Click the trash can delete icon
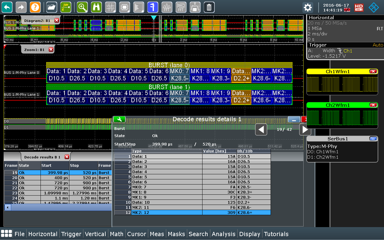Screen dimensions: 384x240 [x=209, y=7]
